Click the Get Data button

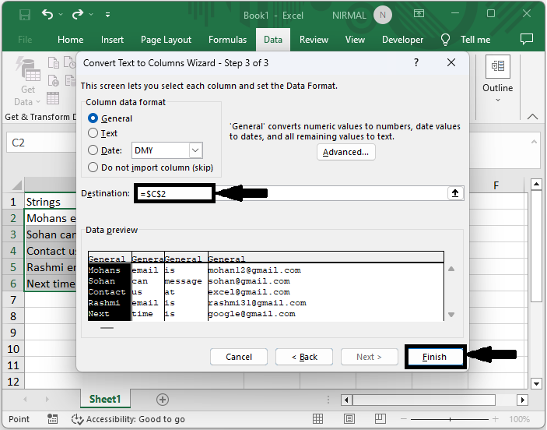tap(27, 82)
